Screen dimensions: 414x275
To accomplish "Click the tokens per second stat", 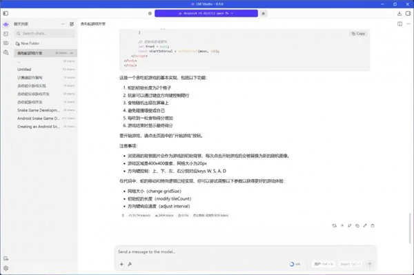I will pos(139,216).
